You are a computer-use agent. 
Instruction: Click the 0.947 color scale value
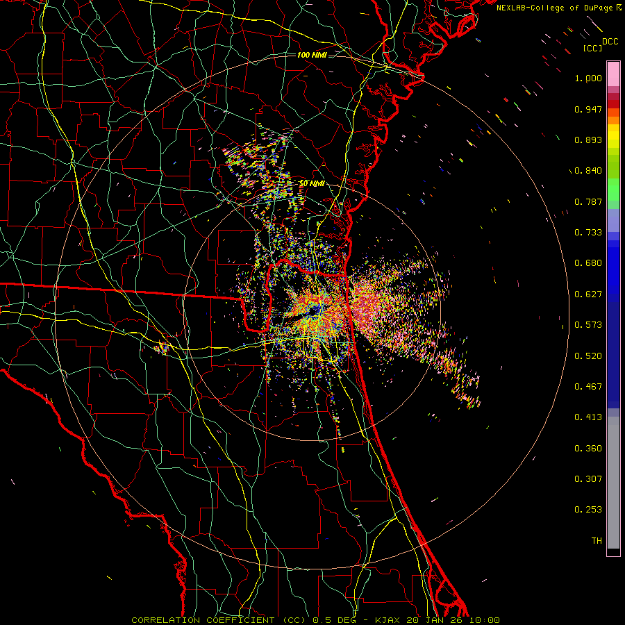pos(588,109)
